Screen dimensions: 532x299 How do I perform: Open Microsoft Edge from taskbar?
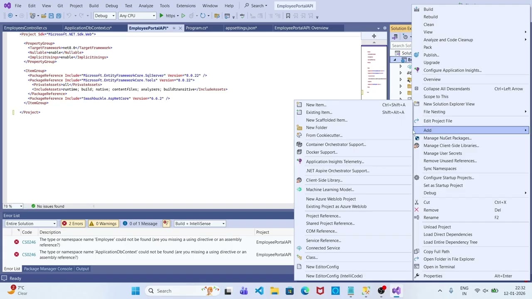(305, 291)
